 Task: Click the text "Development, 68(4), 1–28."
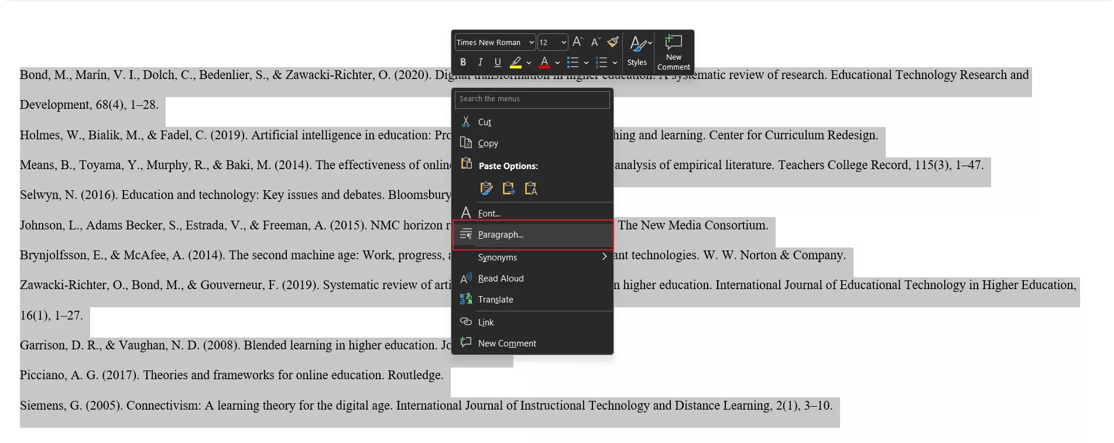coord(89,105)
